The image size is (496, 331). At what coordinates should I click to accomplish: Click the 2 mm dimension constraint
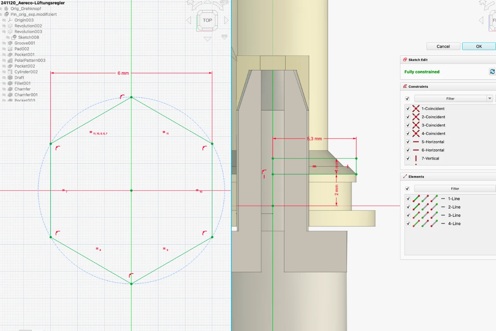(x=336, y=191)
